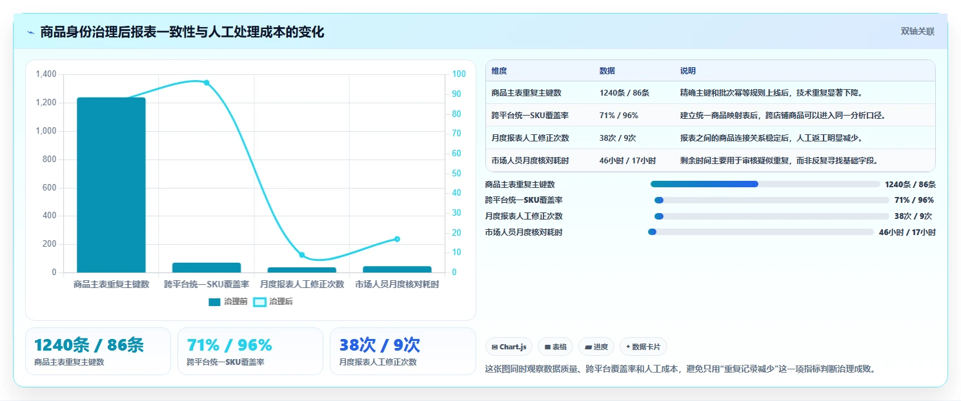Click the 商品主表重复主键数 progress bar

pos(765,184)
